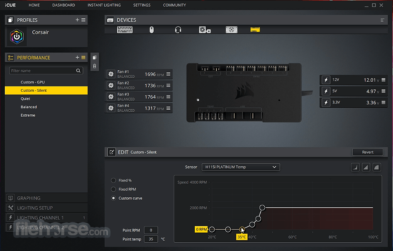Click the Revert button

pos(368,152)
